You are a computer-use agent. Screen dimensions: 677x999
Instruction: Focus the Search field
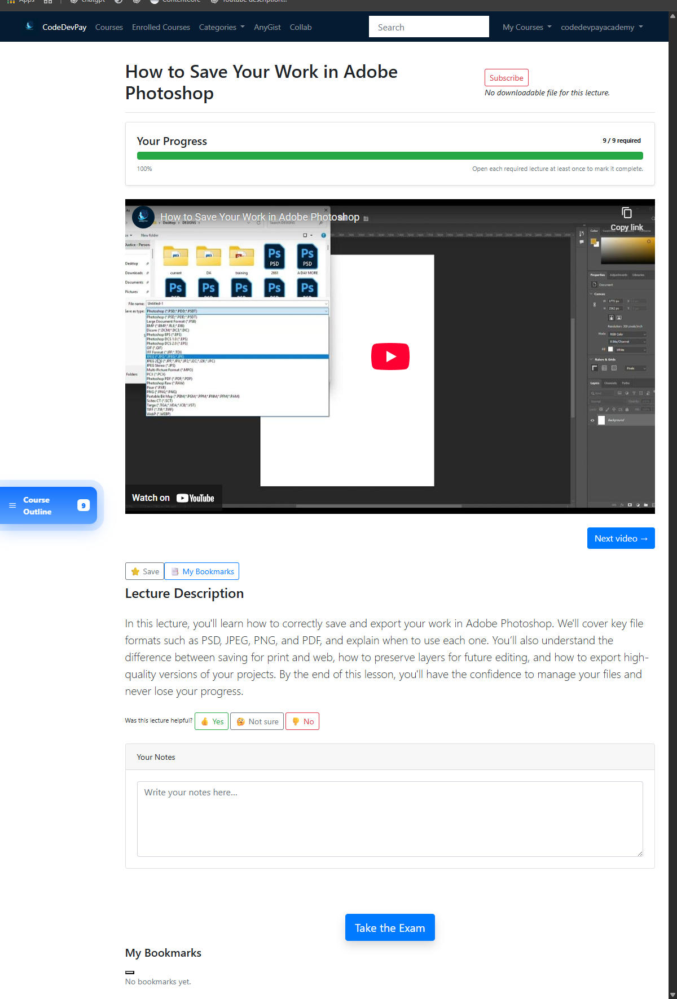click(x=429, y=27)
